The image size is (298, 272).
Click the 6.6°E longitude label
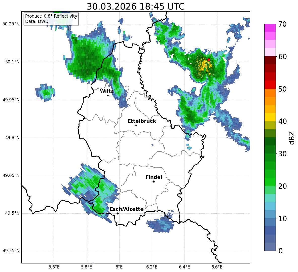(x=217, y=267)
